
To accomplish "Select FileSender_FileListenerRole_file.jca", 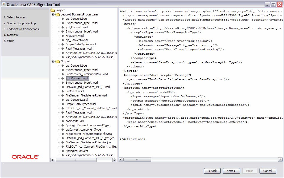I will [x=88, y=143].
